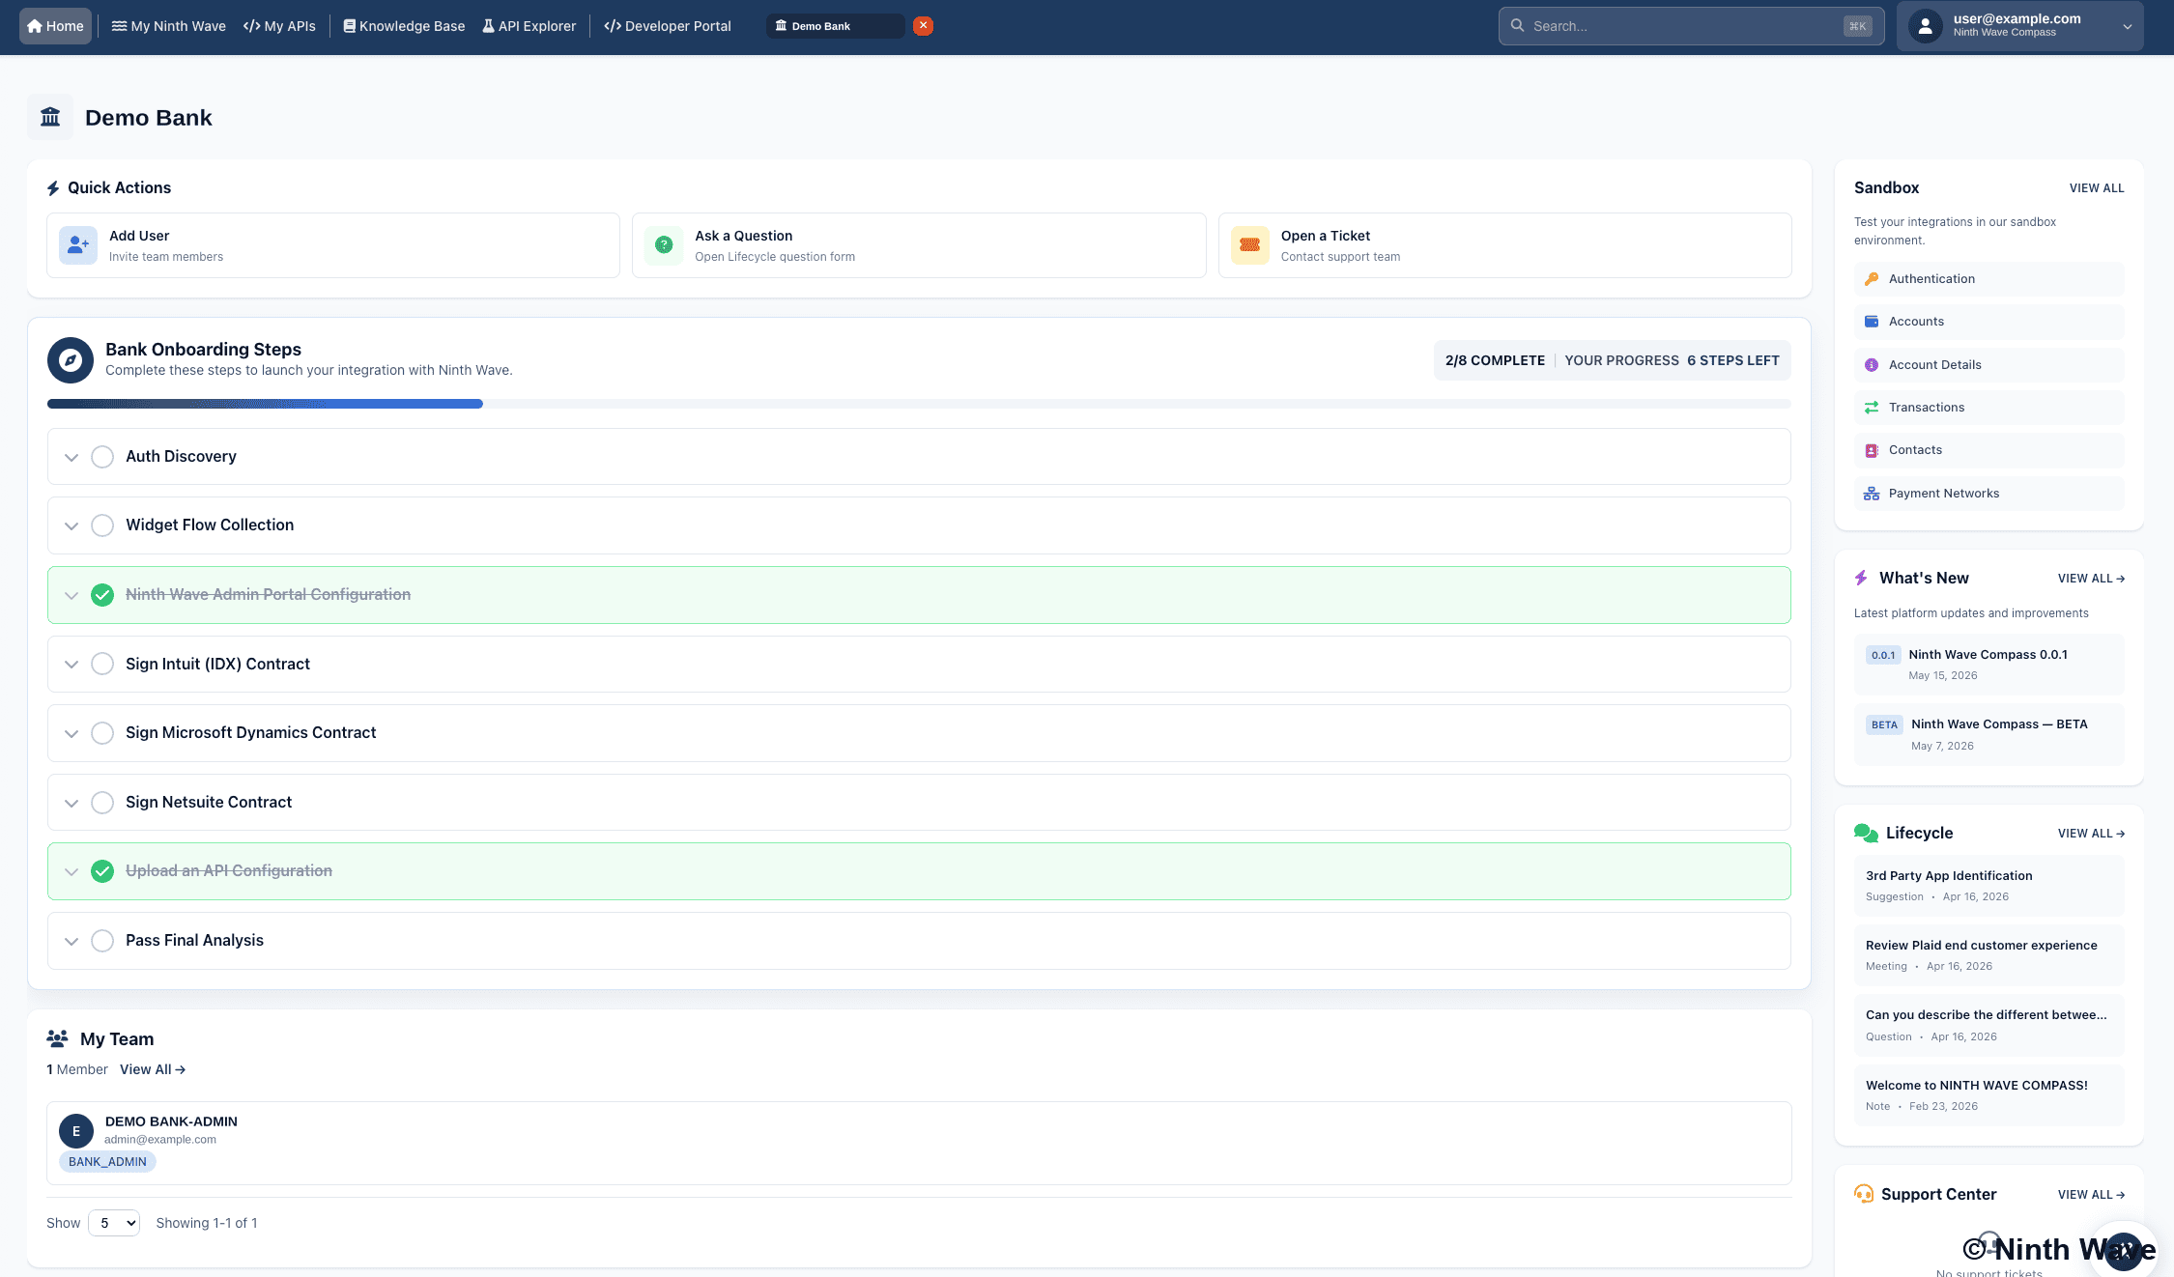2174x1277 pixels.
Task: Select the Demo Bank tab in top bar
Action: (x=836, y=26)
